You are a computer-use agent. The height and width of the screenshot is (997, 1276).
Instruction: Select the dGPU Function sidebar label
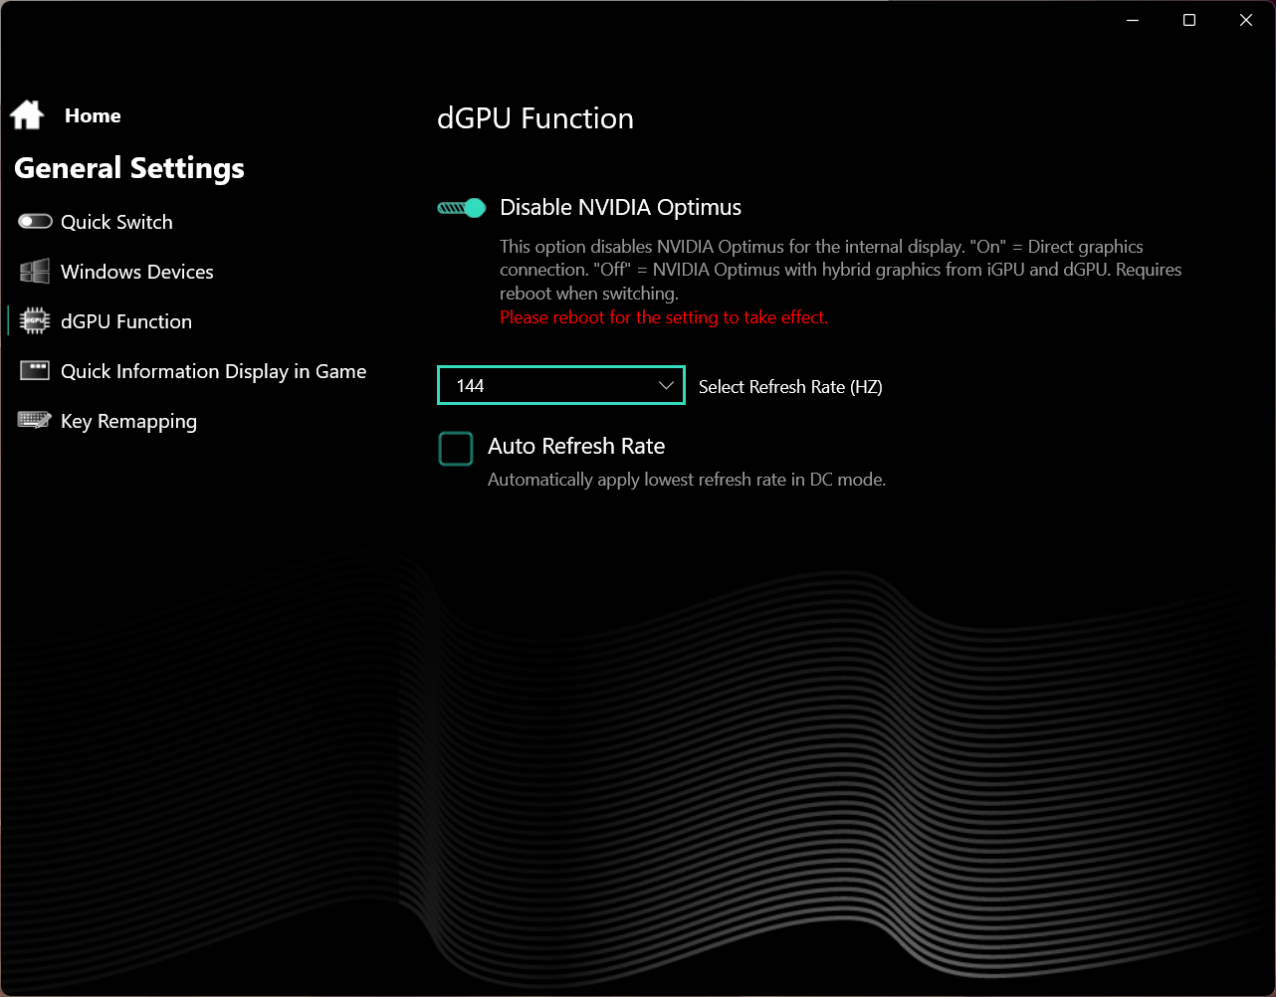[126, 322]
